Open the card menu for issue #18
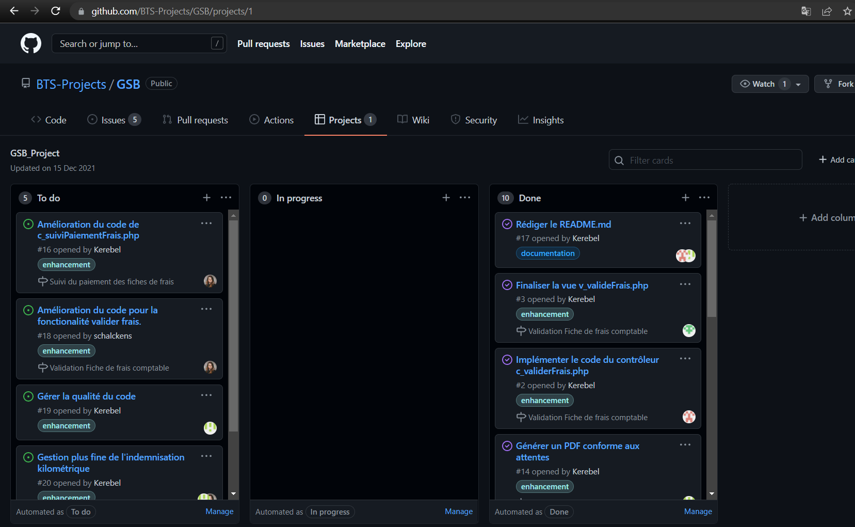855x527 pixels. (206, 309)
